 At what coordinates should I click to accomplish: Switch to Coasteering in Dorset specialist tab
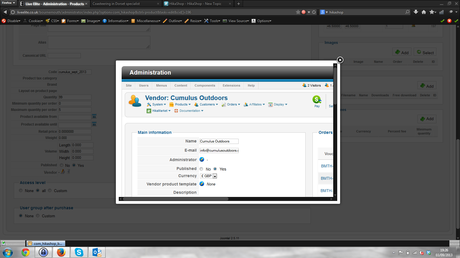pyautogui.click(x=126, y=4)
